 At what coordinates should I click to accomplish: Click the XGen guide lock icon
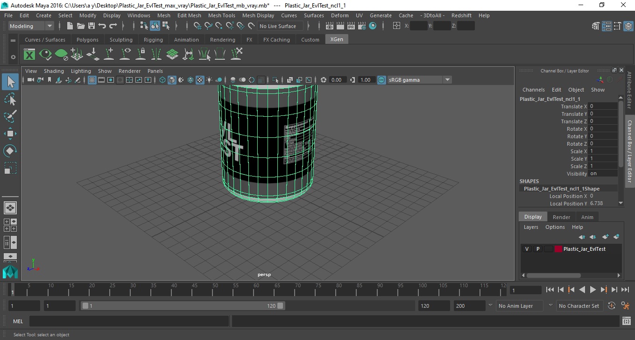141,55
